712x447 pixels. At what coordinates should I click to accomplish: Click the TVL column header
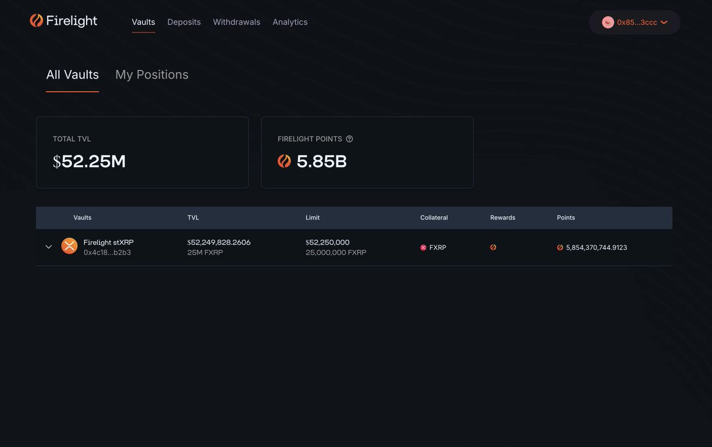193,218
